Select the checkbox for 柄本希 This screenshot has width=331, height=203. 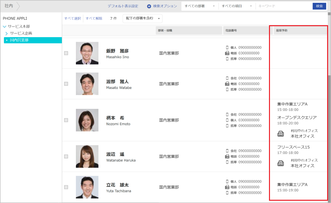pyautogui.click(x=66, y=120)
